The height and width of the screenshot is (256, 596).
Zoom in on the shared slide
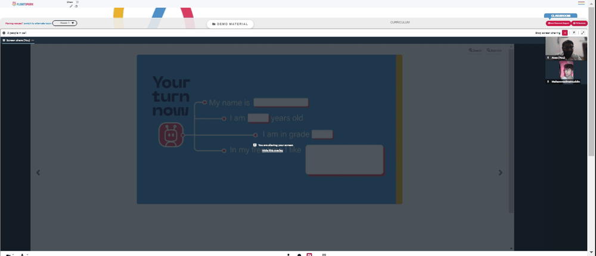pos(476,50)
